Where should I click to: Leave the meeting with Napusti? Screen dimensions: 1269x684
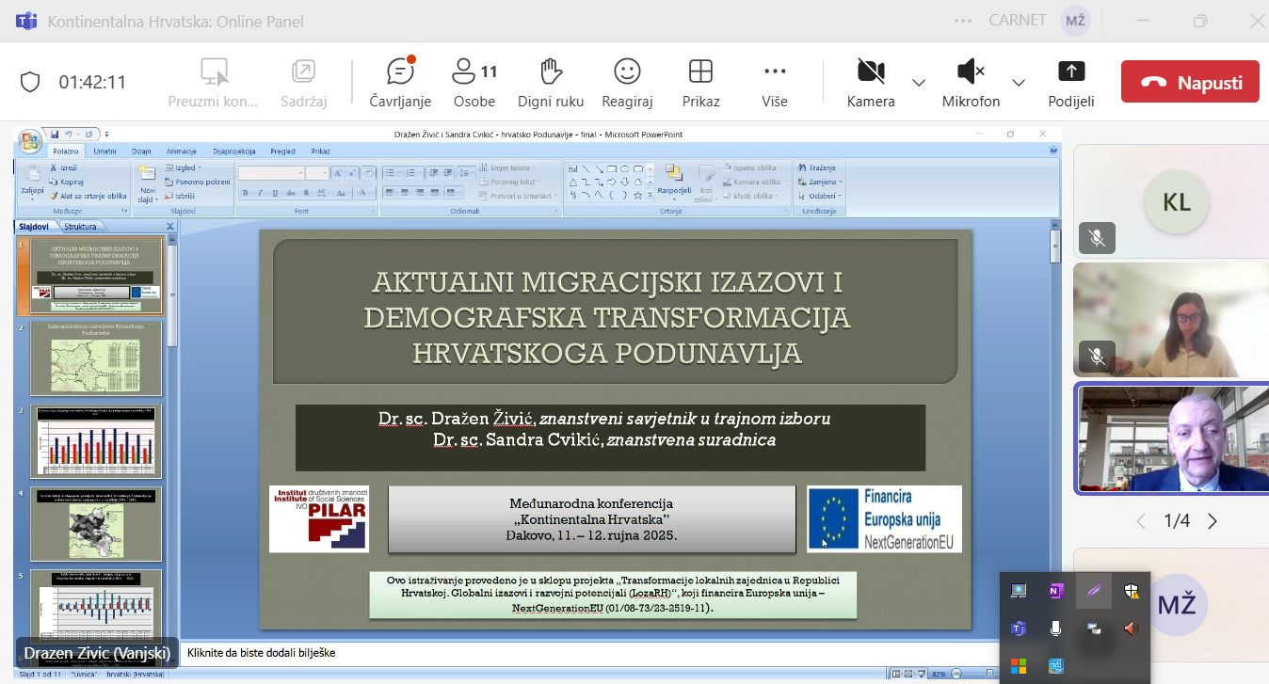click(x=1189, y=82)
